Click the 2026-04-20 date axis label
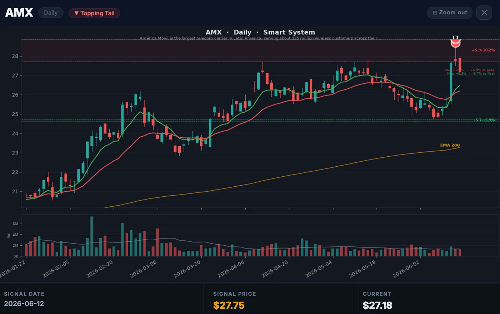The width and height of the screenshot is (500, 314). point(275,269)
